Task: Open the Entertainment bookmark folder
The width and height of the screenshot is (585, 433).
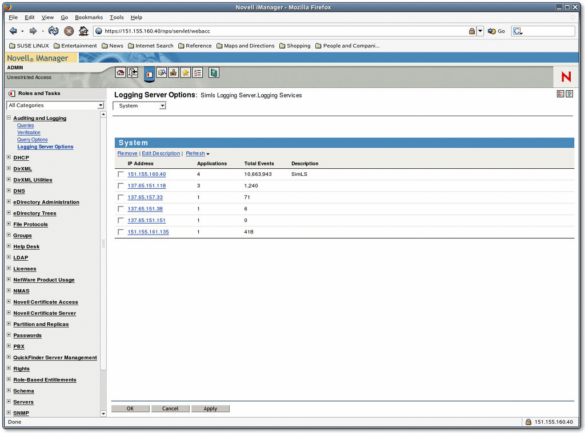Action: (75, 46)
